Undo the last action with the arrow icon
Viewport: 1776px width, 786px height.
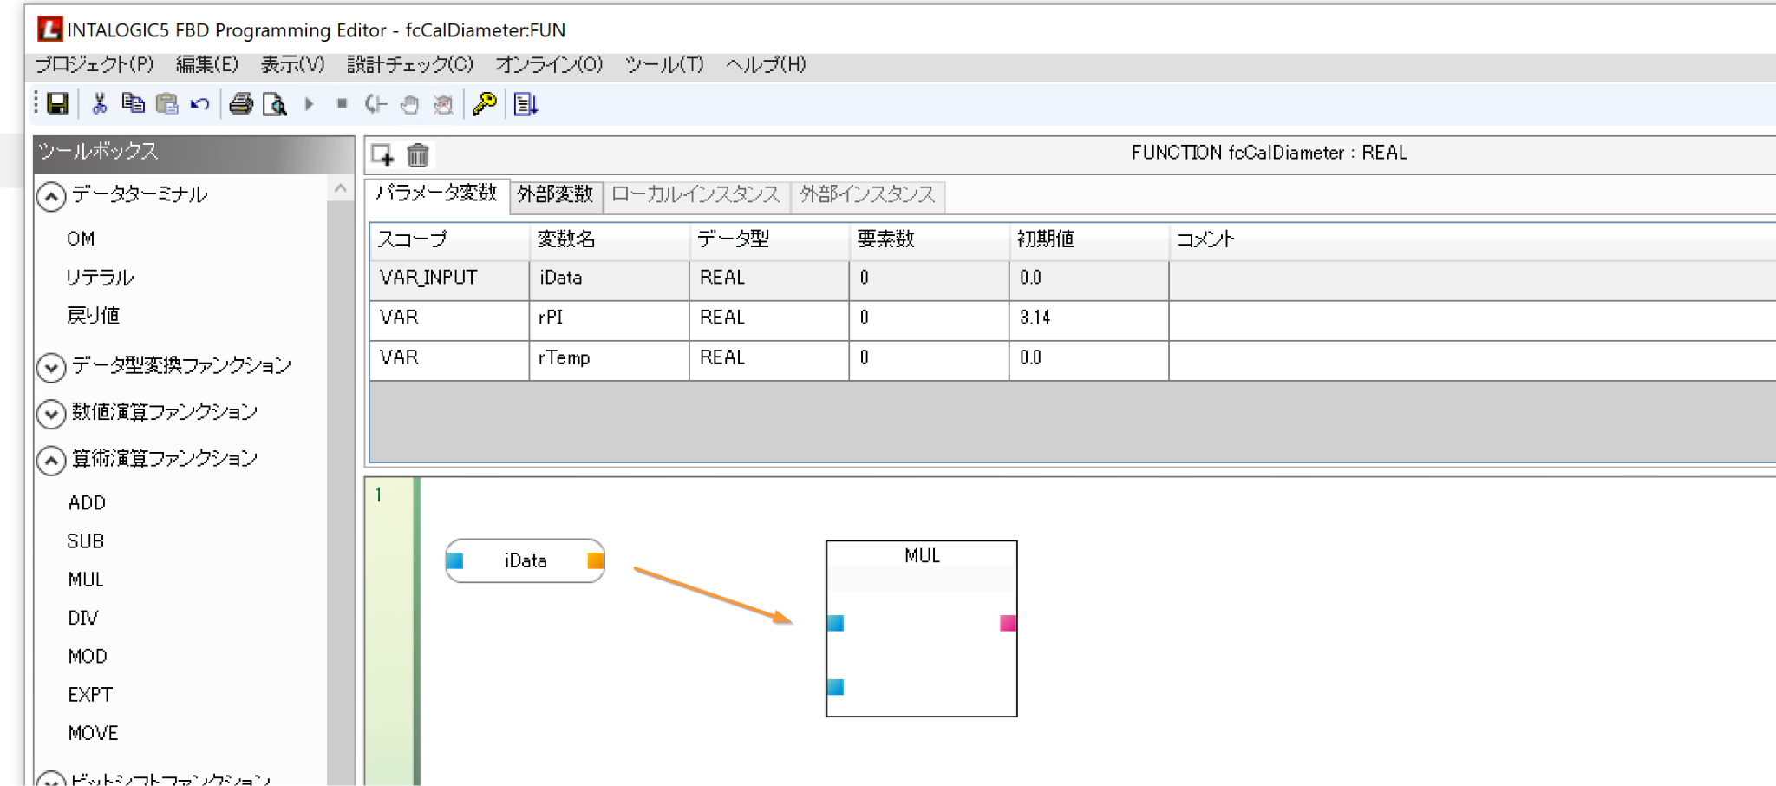pyautogui.click(x=200, y=104)
